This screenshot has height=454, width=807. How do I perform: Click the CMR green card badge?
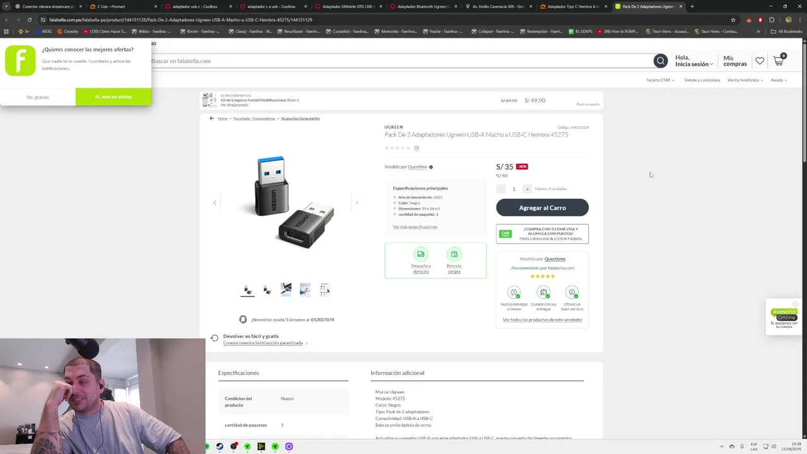(505, 234)
